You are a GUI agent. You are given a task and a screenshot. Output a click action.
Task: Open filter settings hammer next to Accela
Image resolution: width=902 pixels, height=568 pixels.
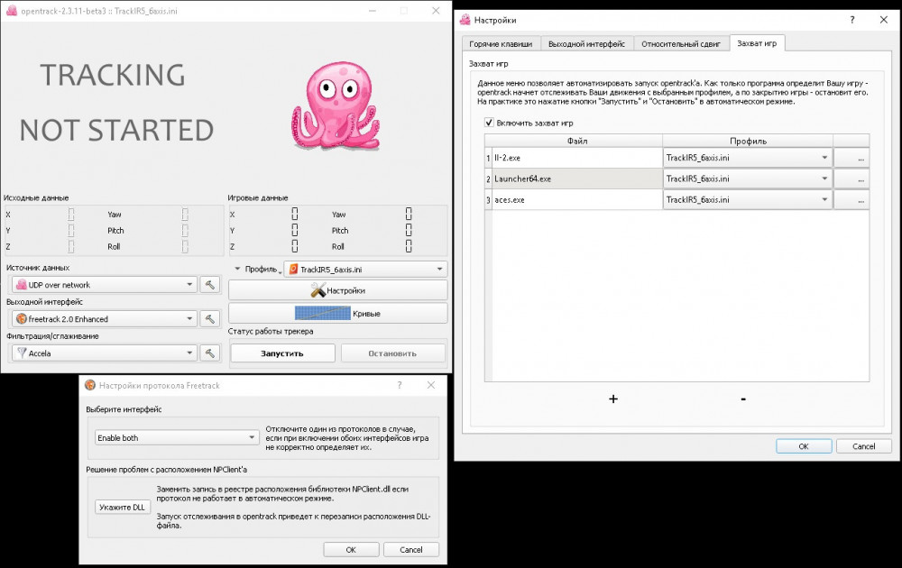[x=210, y=353]
